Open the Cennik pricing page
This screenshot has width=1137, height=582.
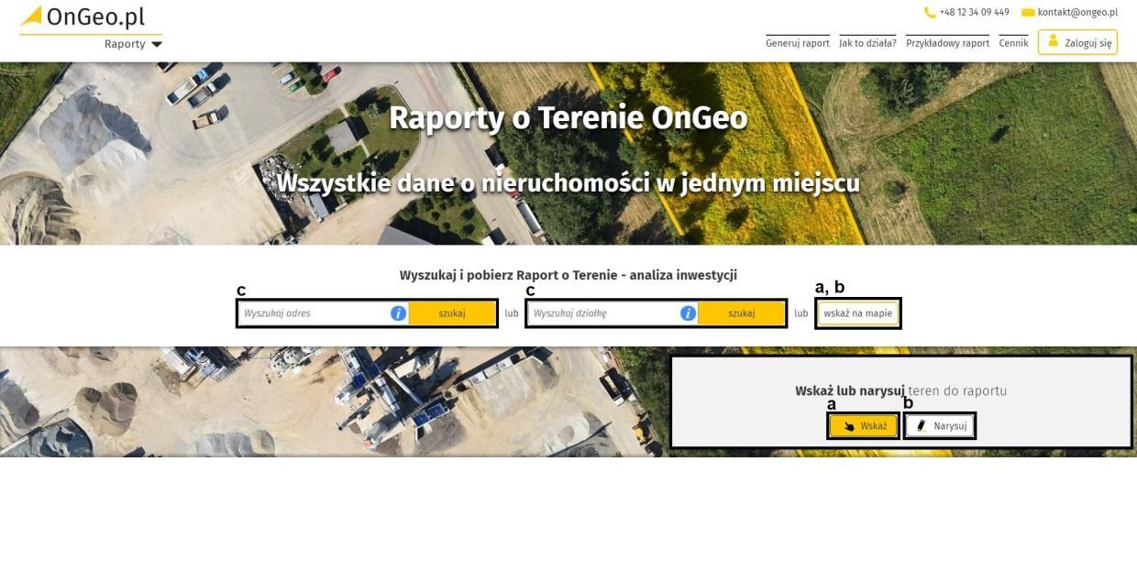tap(1013, 43)
